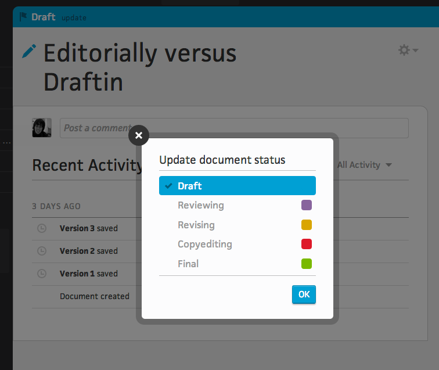Click the pencil edit icon beside title
This screenshot has width=439, height=370.
pyautogui.click(x=29, y=51)
